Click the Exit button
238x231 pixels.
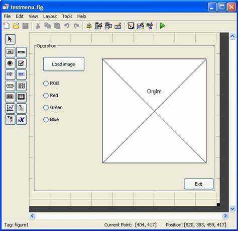click(198, 184)
